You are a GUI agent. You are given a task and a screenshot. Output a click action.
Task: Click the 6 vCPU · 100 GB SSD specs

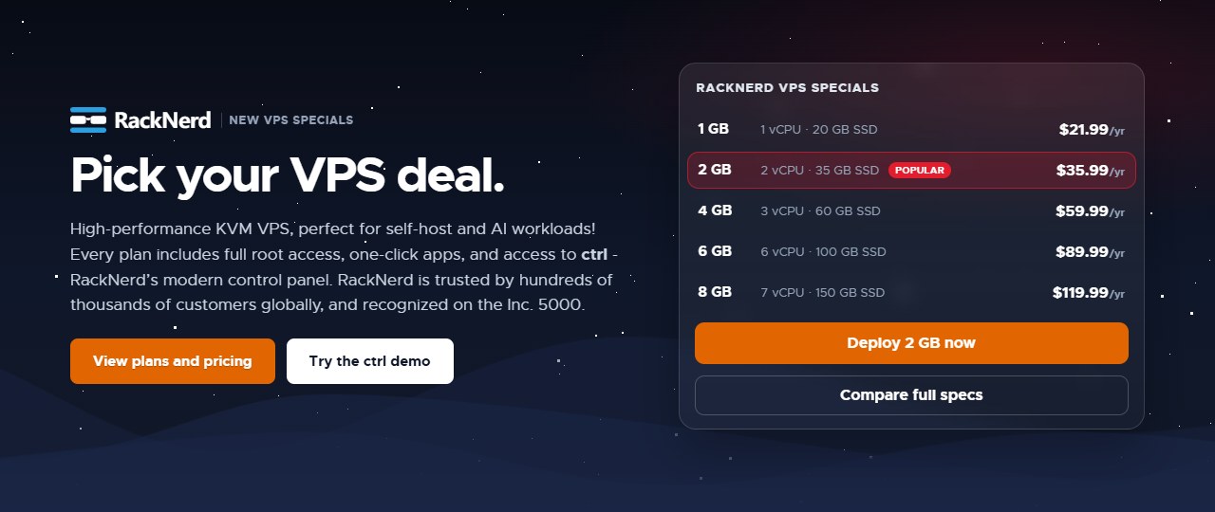pyautogui.click(x=823, y=252)
